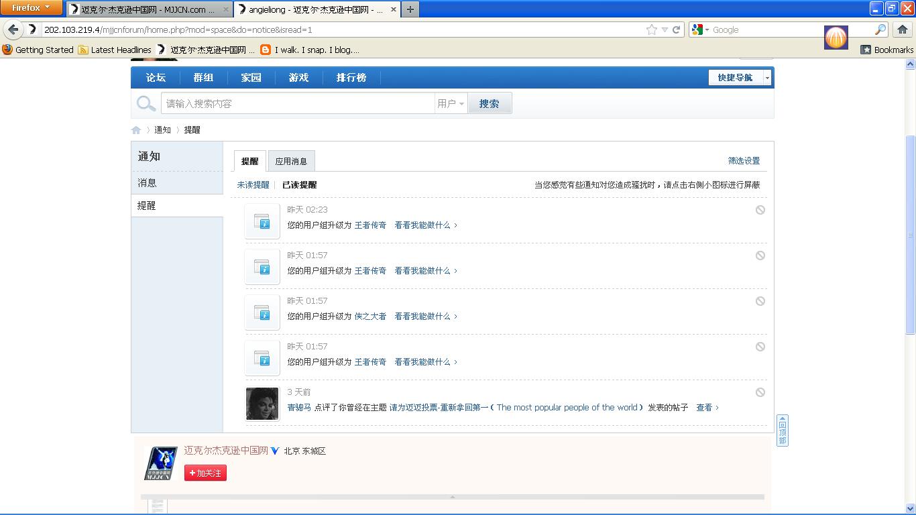The width and height of the screenshot is (916, 515).
Task: Reload the page with the refresh icon
Action: click(676, 30)
